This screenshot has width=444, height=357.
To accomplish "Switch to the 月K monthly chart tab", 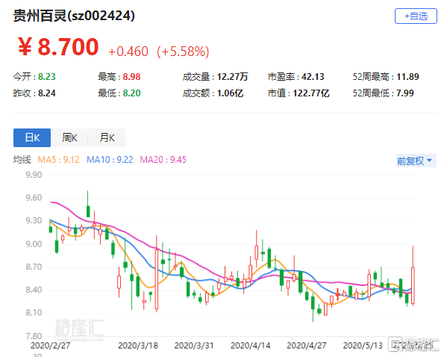I will 107,137.
